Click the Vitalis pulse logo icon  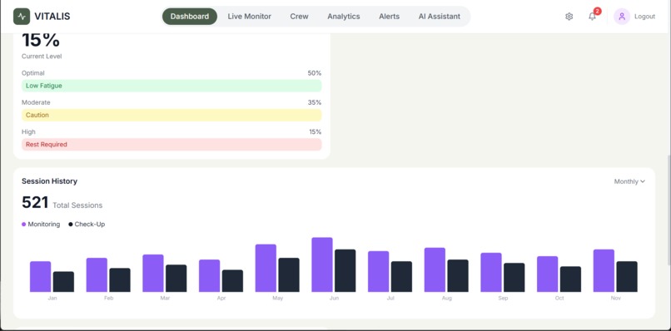(22, 17)
